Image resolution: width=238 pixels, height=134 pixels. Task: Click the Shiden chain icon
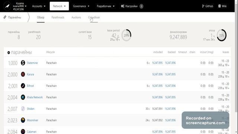pos(23,109)
